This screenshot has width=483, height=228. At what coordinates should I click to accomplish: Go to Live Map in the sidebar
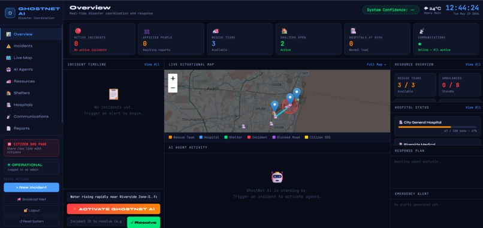click(31, 58)
